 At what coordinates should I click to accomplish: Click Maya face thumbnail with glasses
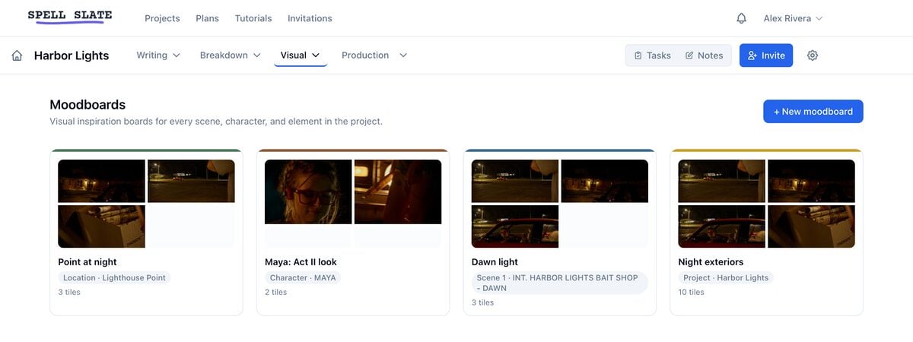click(x=308, y=192)
